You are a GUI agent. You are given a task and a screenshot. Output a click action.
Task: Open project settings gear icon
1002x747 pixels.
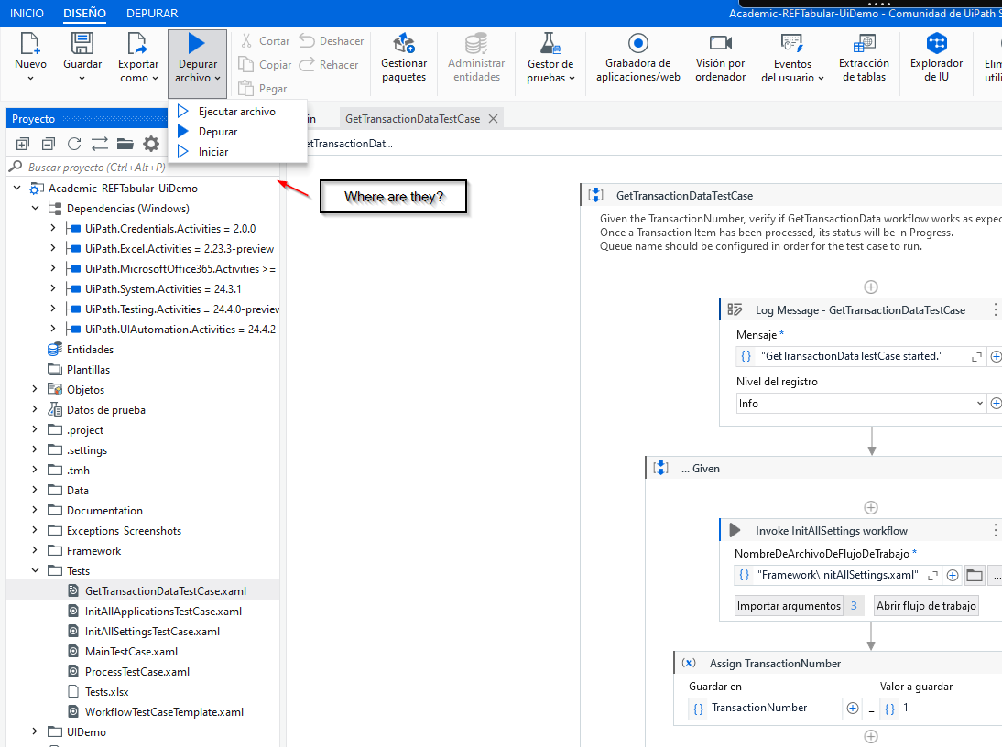(151, 144)
